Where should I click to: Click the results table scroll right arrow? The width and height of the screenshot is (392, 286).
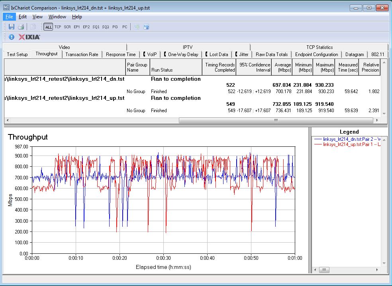pyautogui.click(x=377, y=120)
